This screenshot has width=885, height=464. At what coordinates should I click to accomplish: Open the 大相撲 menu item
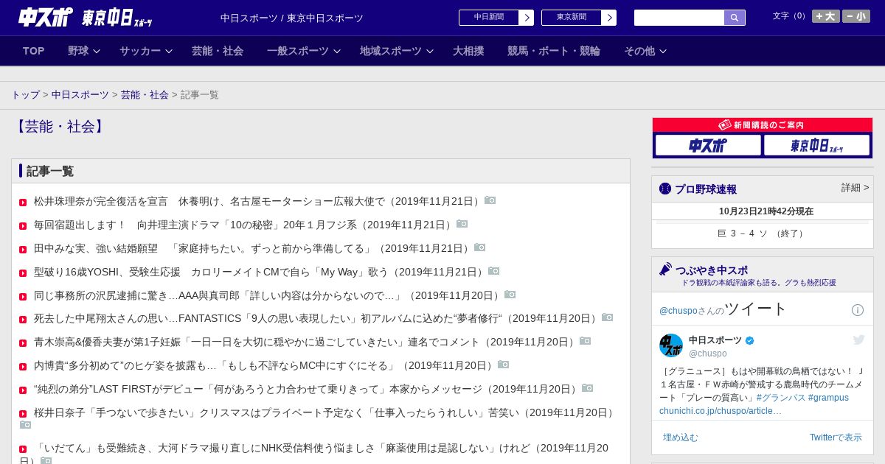tap(468, 51)
